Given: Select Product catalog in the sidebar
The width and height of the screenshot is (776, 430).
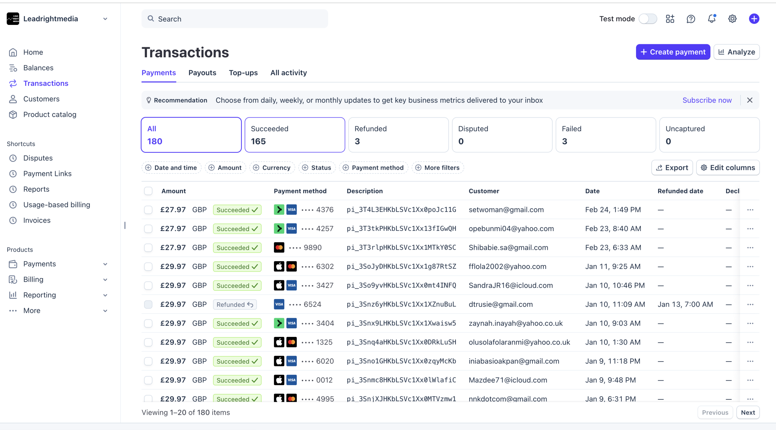Looking at the screenshot, I should tap(50, 114).
